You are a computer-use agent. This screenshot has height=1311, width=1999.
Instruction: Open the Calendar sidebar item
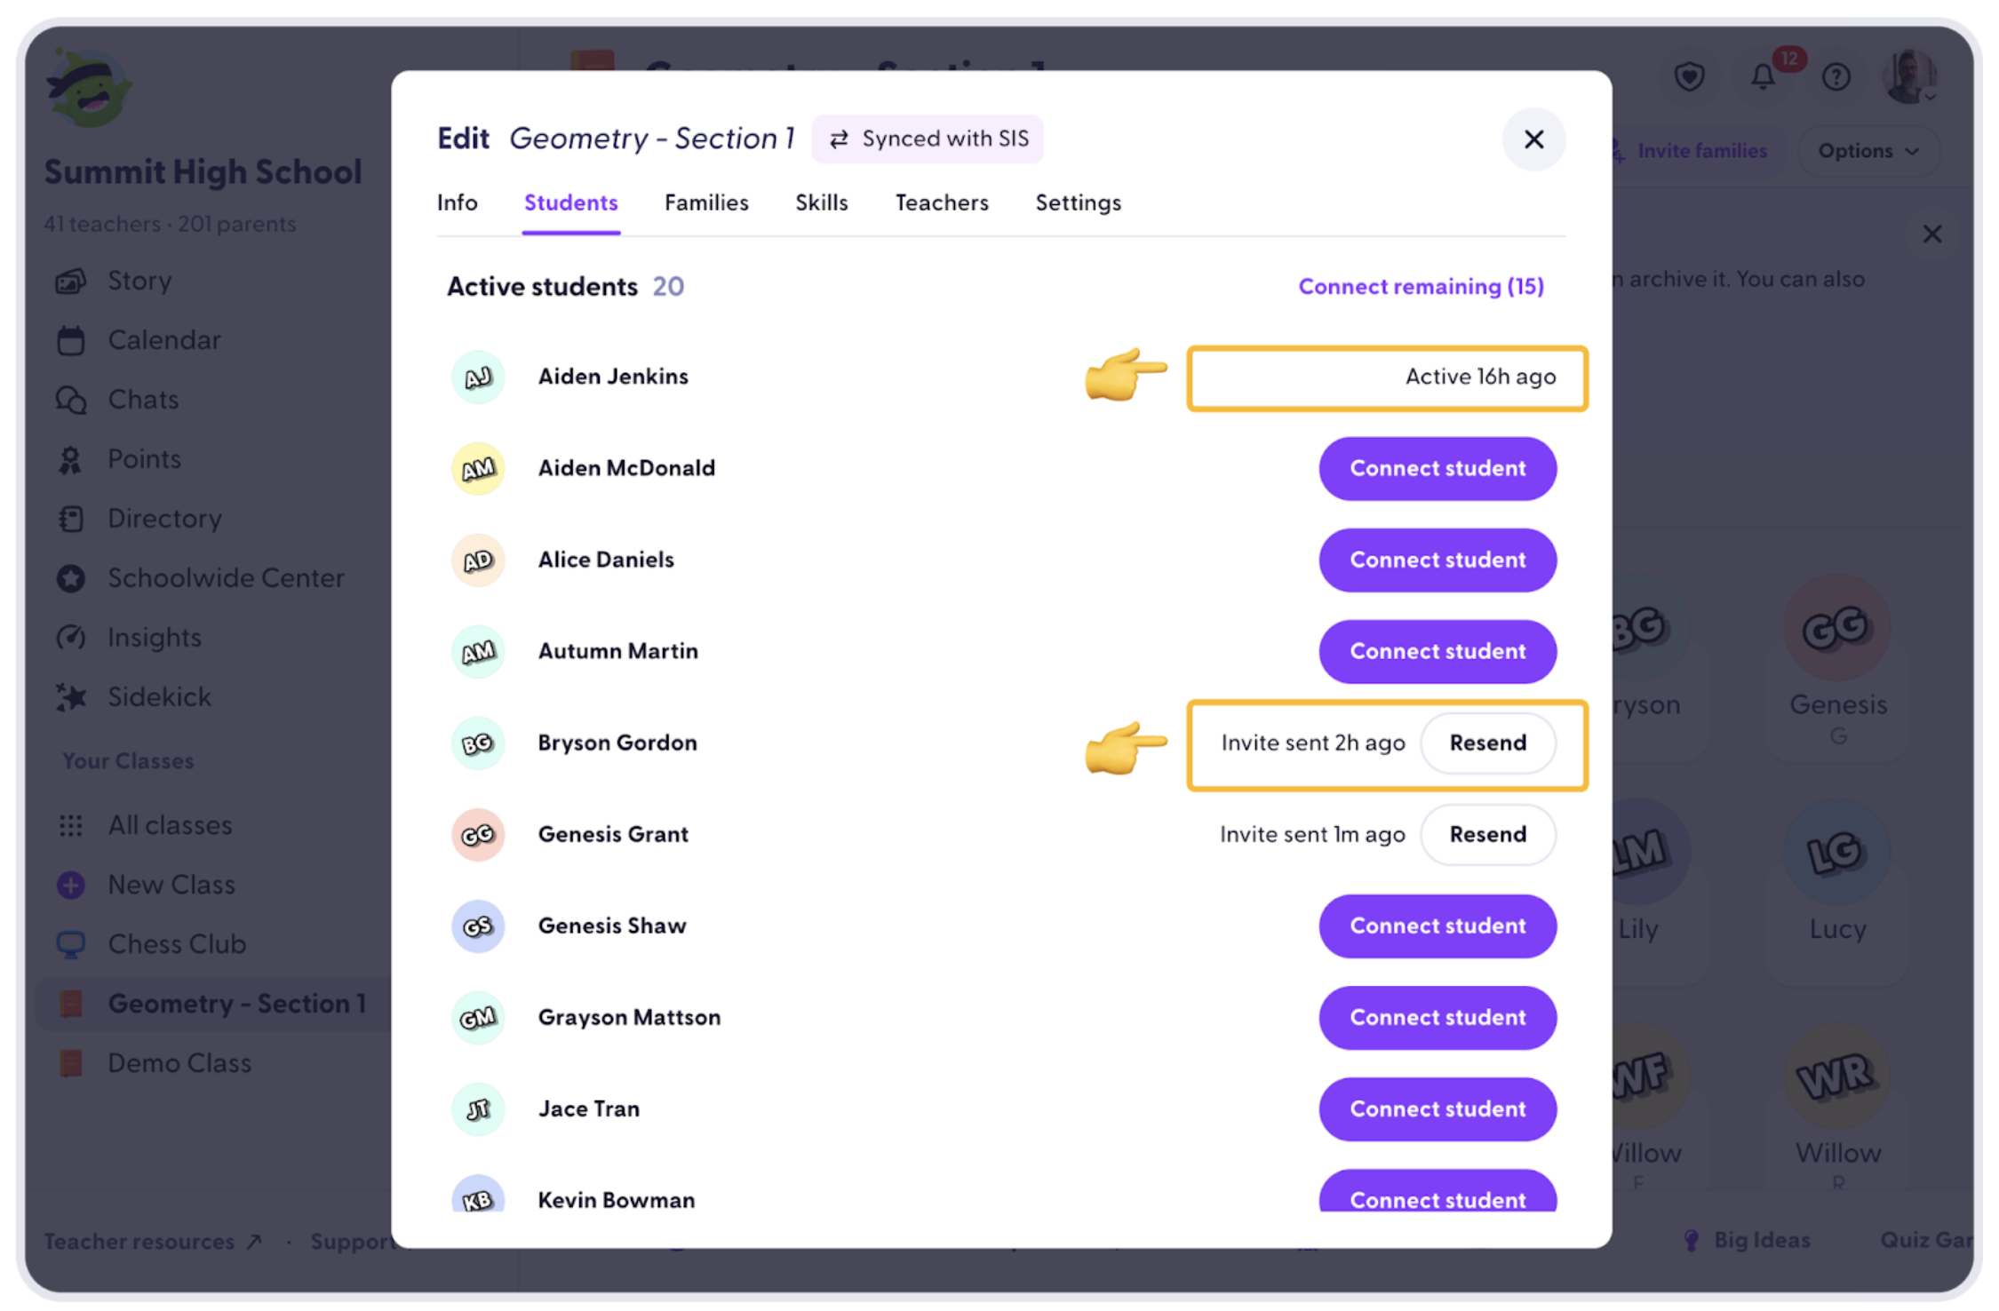tap(163, 340)
